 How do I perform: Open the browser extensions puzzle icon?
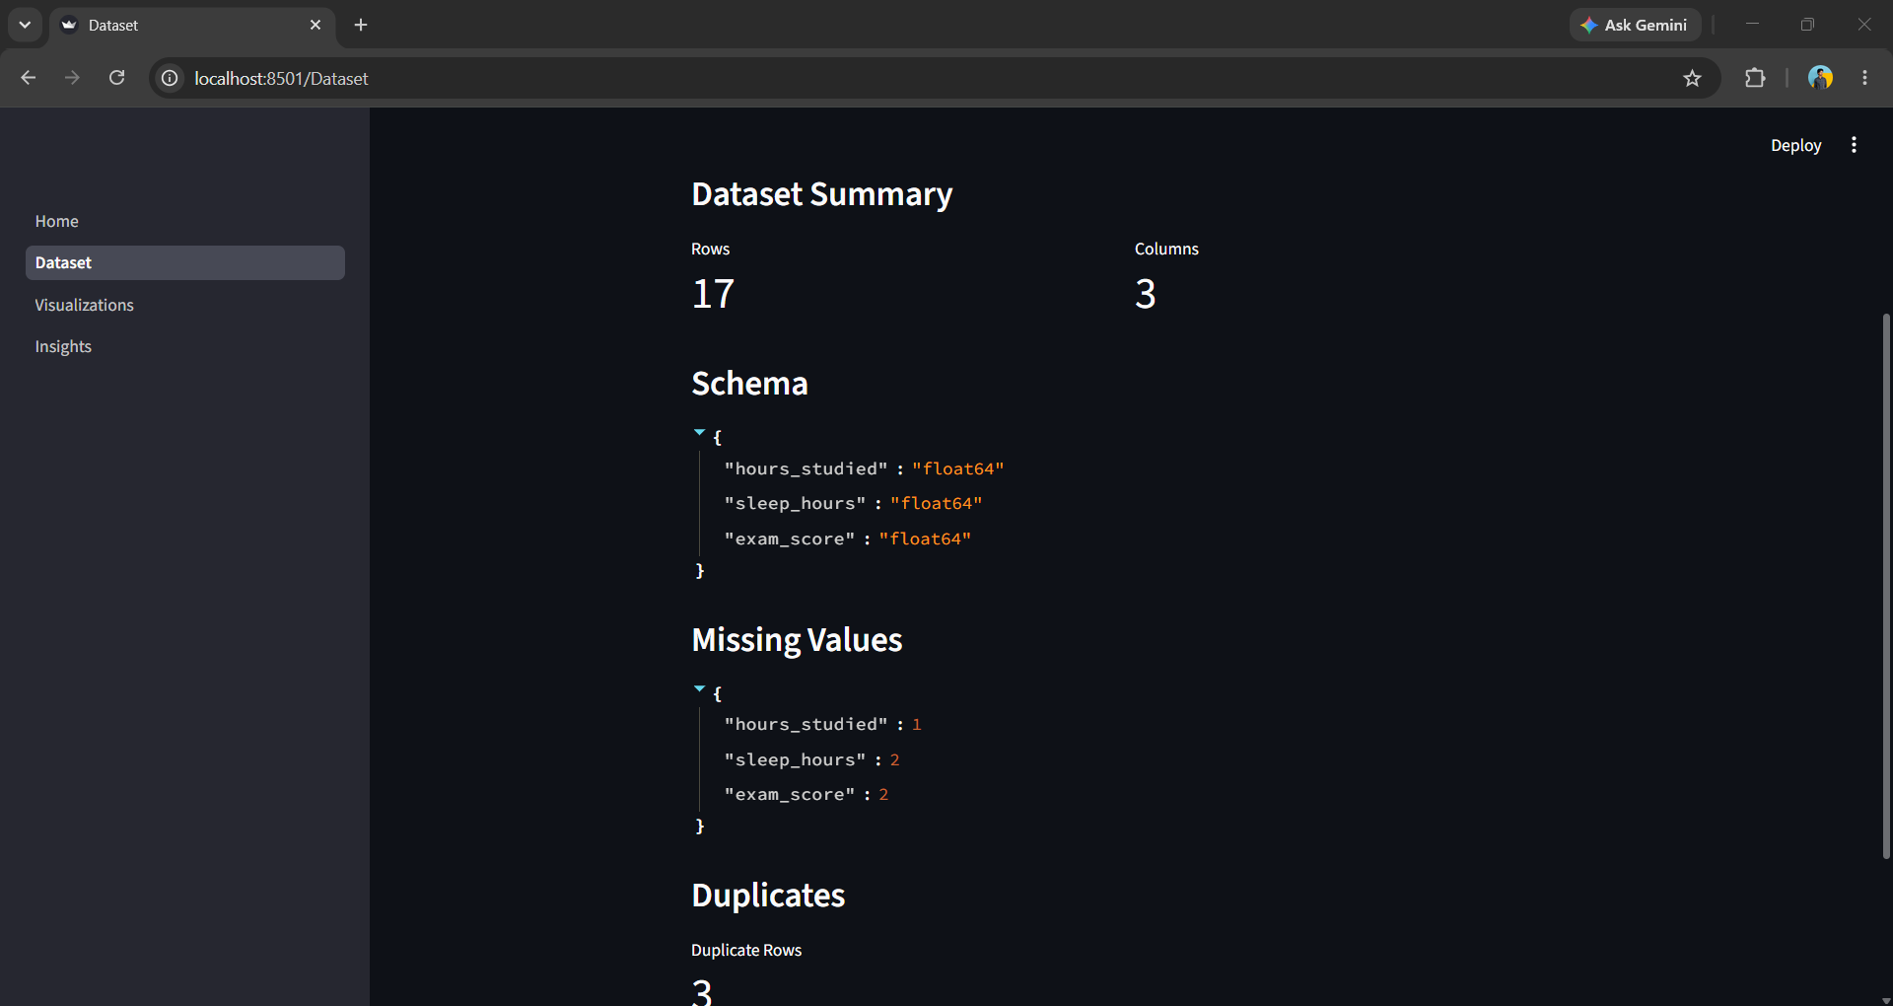pos(1755,78)
